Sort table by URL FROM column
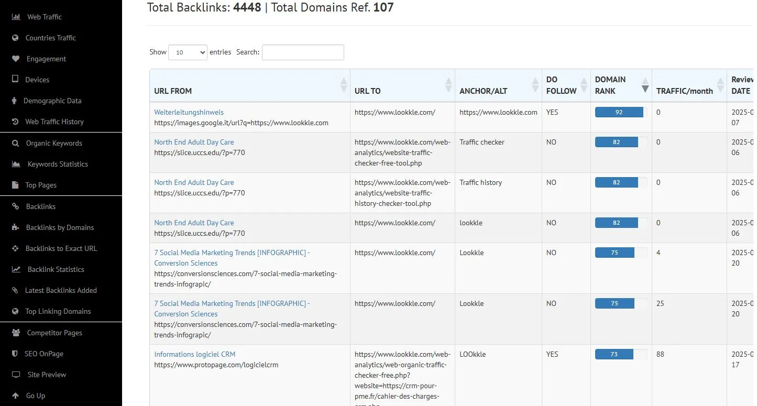Screen dimensions: 757x406 coord(250,85)
